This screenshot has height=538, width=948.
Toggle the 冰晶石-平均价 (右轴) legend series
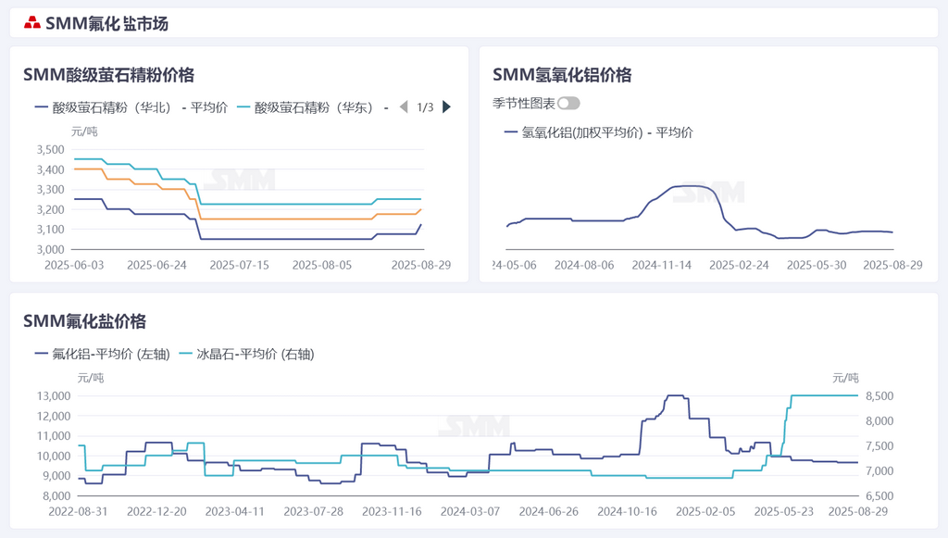tap(247, 354)
